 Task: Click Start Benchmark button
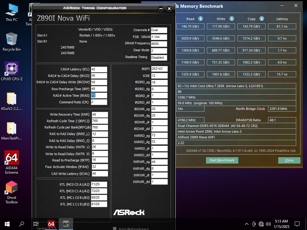222,160
